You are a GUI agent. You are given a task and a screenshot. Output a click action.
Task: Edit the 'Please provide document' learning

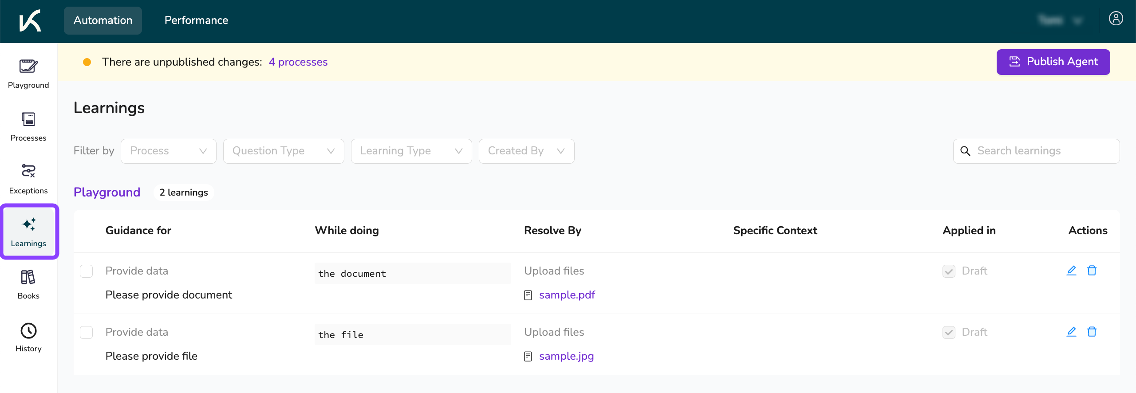[x=1071, y=271]
